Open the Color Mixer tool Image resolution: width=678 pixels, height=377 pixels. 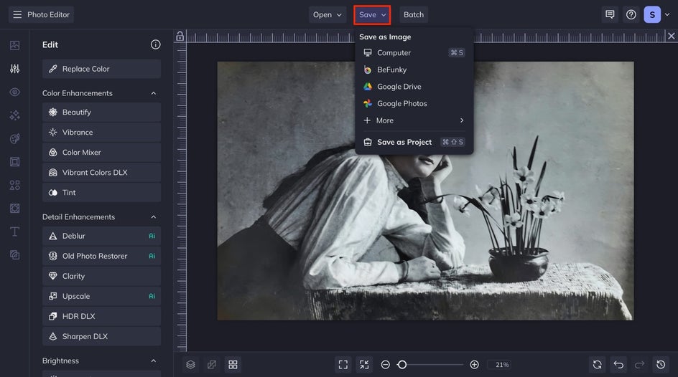pyautogui.click(x=101, y=152)
